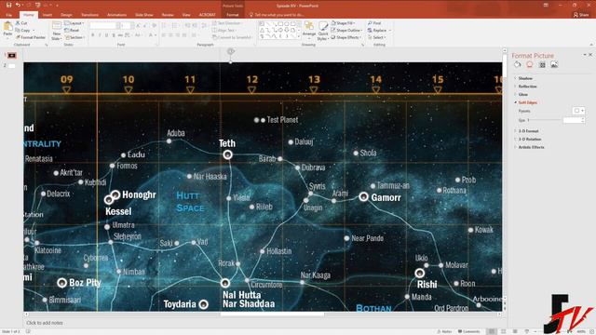Open Fill & Line pane icon
Image resolution: width=596 pixels, height=335 pixels.
click(x=518, y=64)
